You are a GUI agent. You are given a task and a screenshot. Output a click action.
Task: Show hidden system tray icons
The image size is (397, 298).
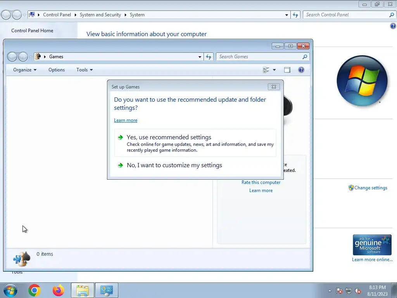click(330, 291)
